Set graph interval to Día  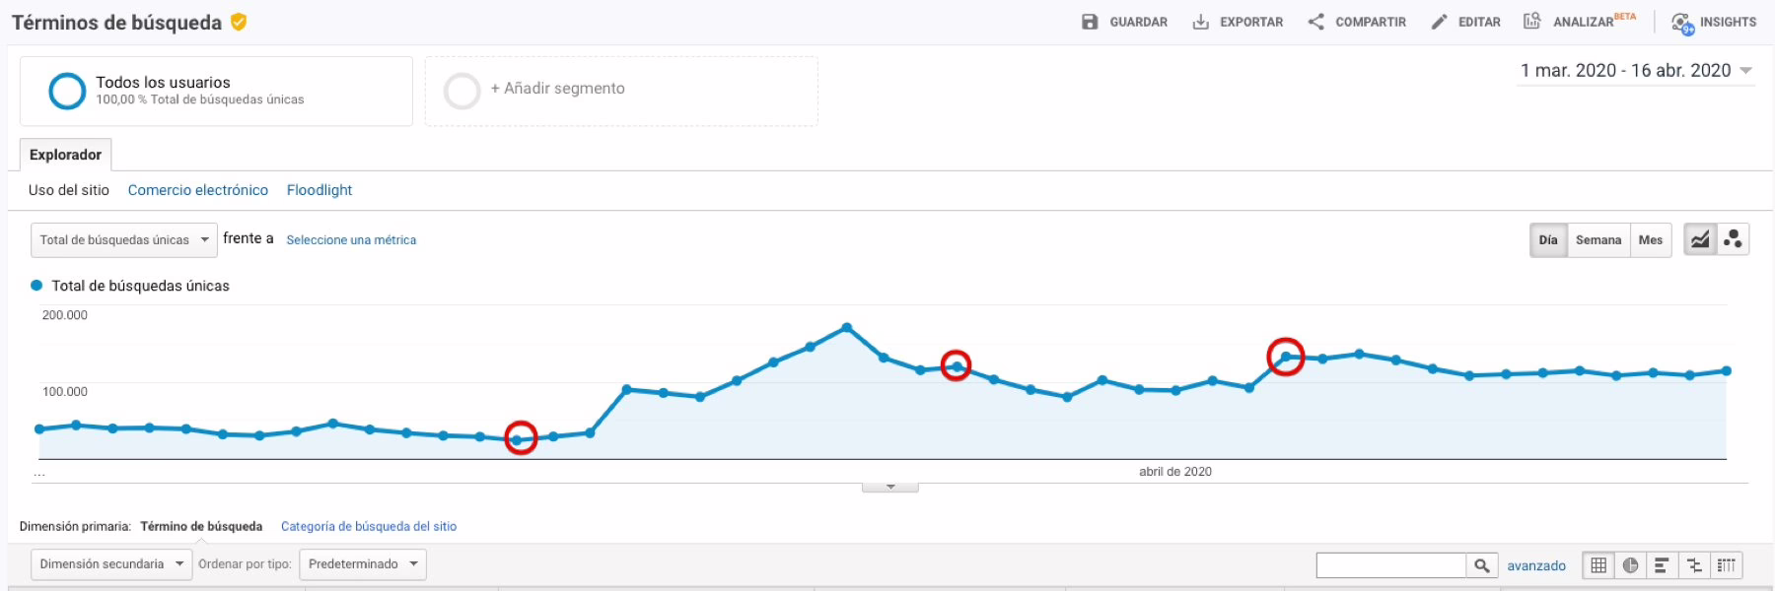pyautogui.click(x=1548, y=240)
